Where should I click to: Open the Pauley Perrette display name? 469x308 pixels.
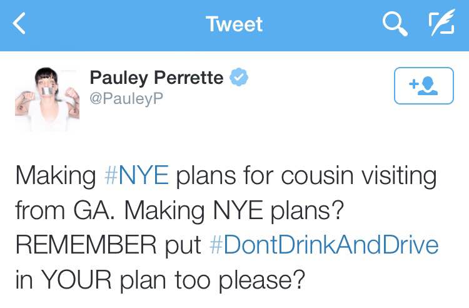point(156,78)
